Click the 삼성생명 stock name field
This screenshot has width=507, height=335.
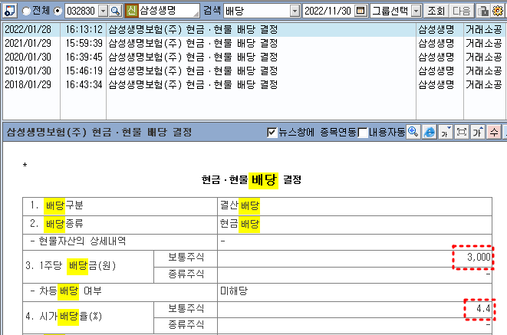click(x=169, y=11)
